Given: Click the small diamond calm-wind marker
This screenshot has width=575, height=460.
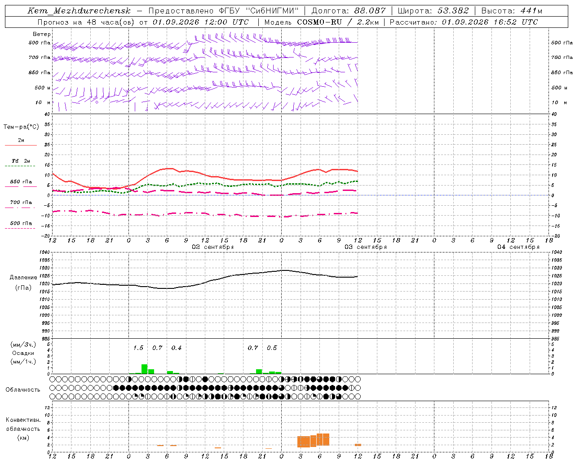Looking at the screenshot, I should pyautogui.click(x=97, y=102).
